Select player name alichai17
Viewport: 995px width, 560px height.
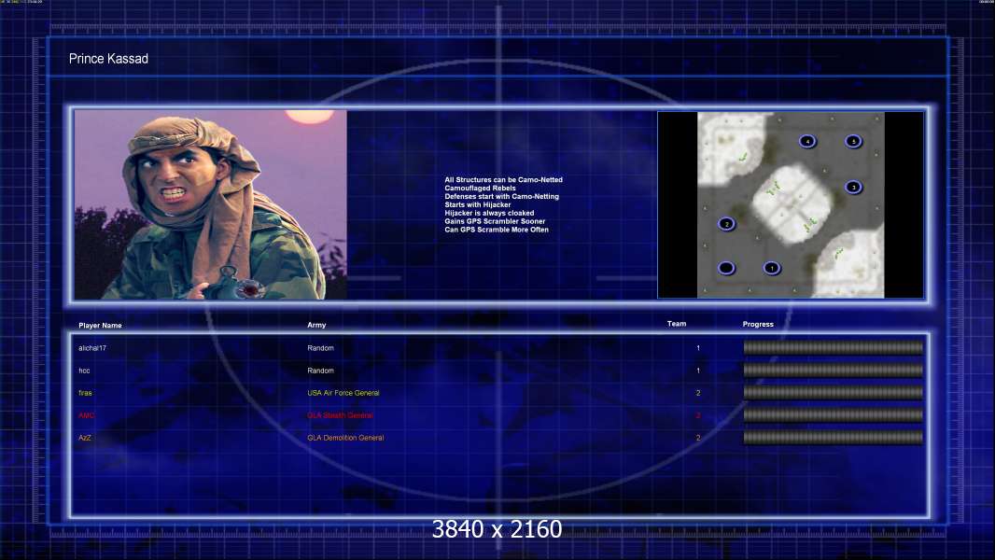coord(92,348)
